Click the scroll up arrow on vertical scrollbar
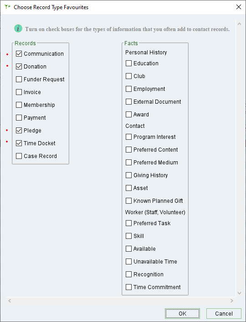 [239, 24]
